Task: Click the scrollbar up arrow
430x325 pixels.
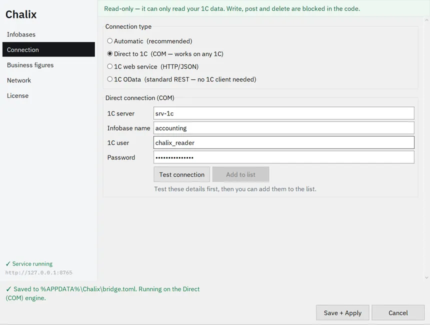Action: click(426, 20)
